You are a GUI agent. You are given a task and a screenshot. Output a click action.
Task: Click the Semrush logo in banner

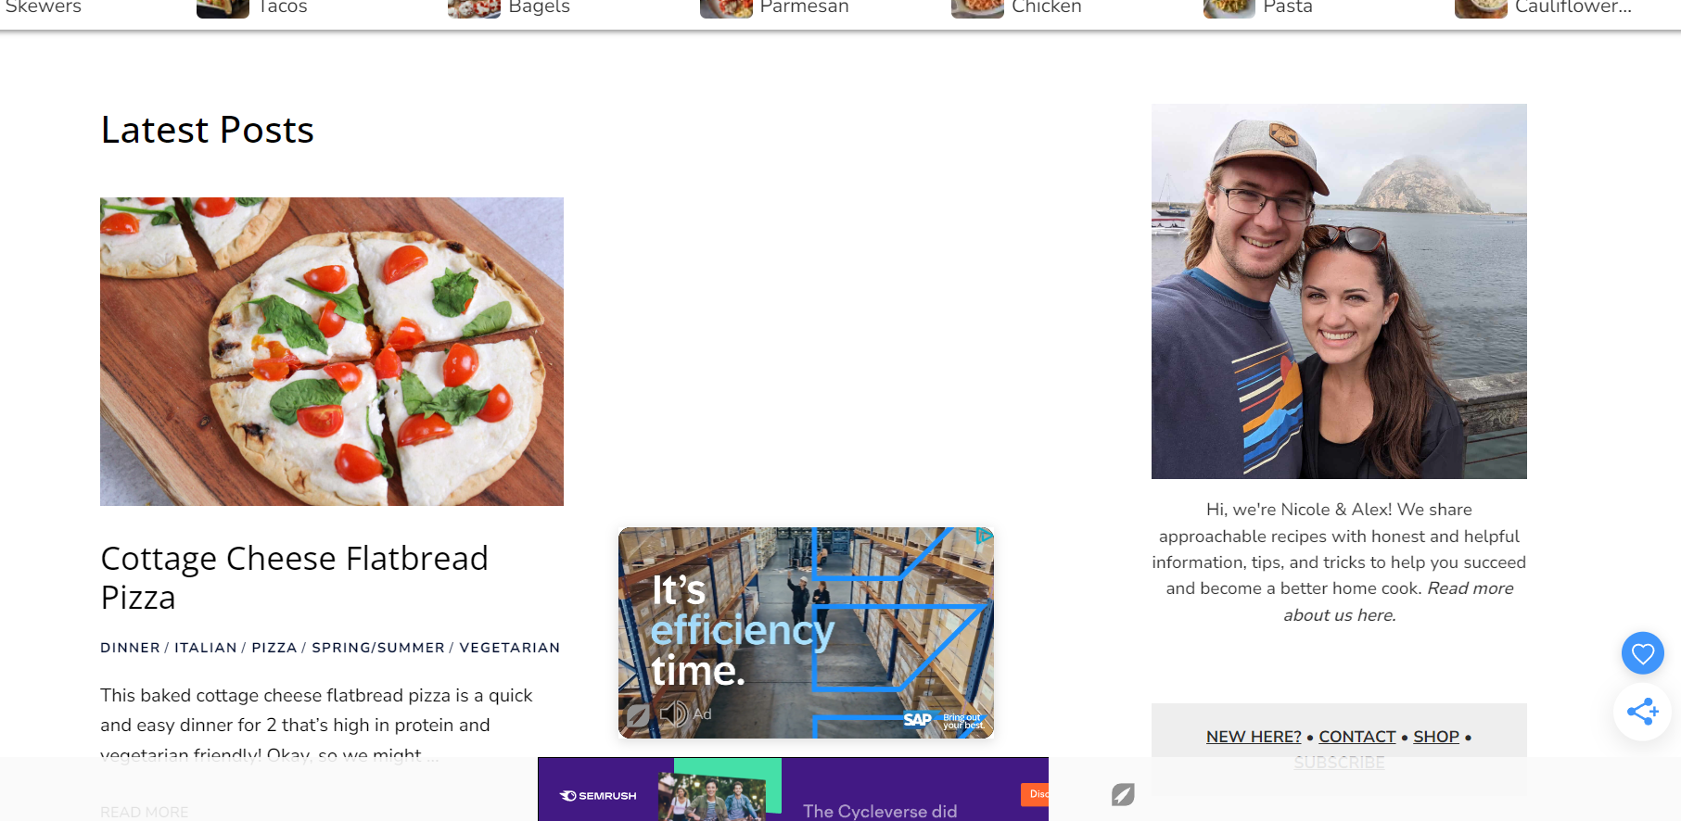(598, 795)
